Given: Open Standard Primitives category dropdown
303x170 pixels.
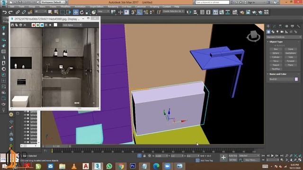Looking at the screenshot, I should (284, 37).
